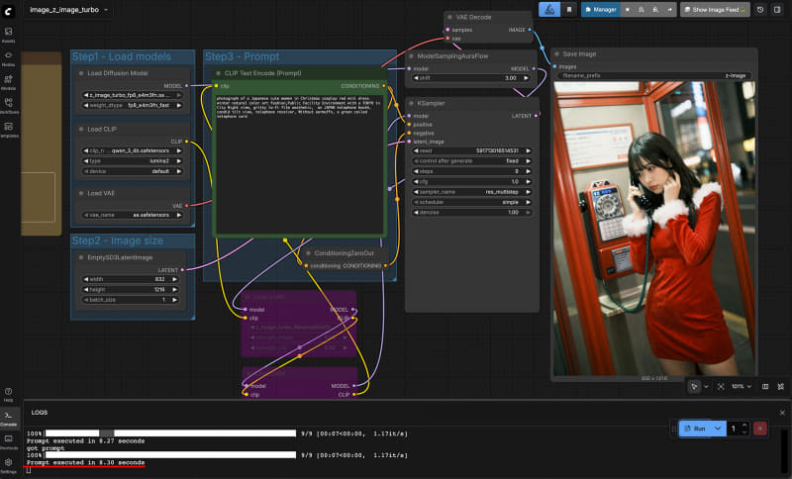
Task: Collapse the KSampler node
Action: pos(411,104)
